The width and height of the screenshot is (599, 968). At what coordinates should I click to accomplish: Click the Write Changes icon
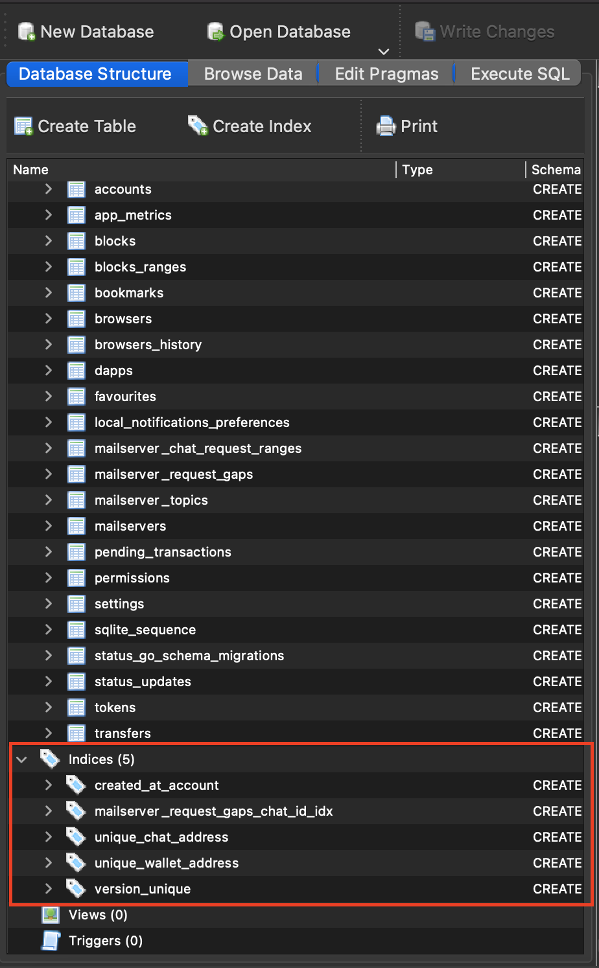[x=426, y=30]
